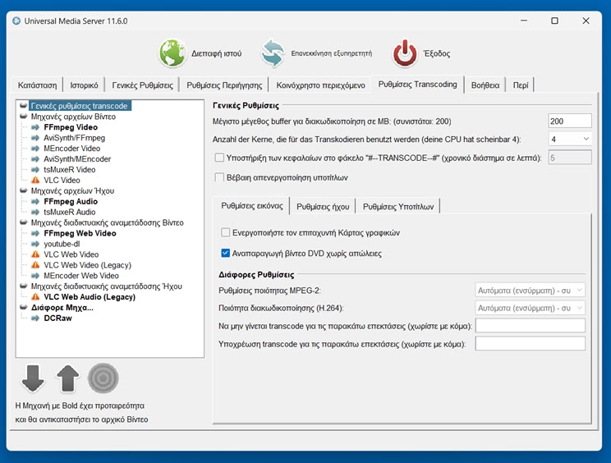Click the Universal Media Server title icon
This screenshot has width=611, height=463.
[16, 21]
